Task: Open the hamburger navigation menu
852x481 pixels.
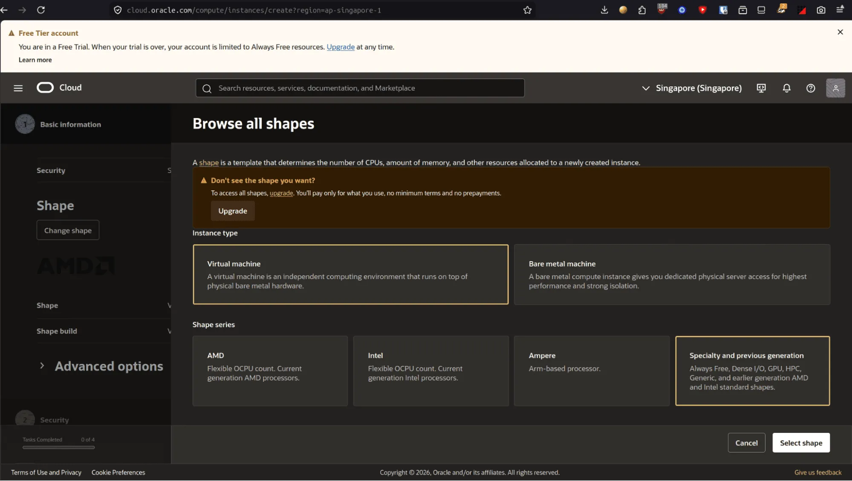Action: click(18, 88)
